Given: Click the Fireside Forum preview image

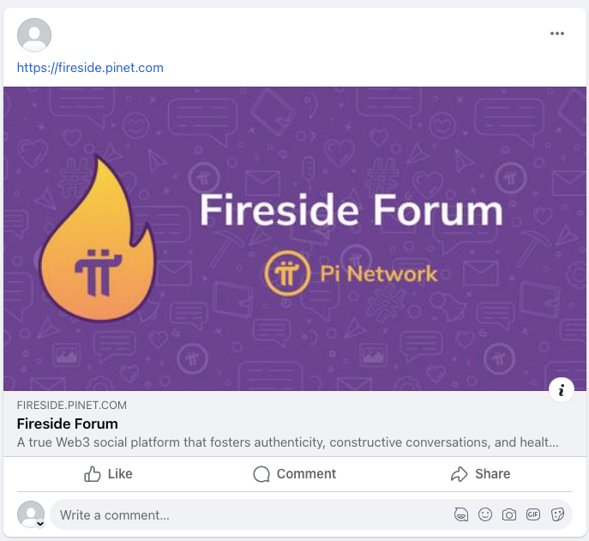Looking at the screenshot, I should (x=294, y=238).
